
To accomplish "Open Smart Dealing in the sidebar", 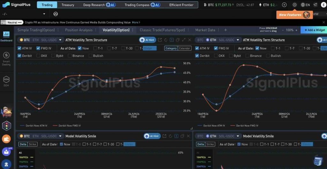I will 6,58.
